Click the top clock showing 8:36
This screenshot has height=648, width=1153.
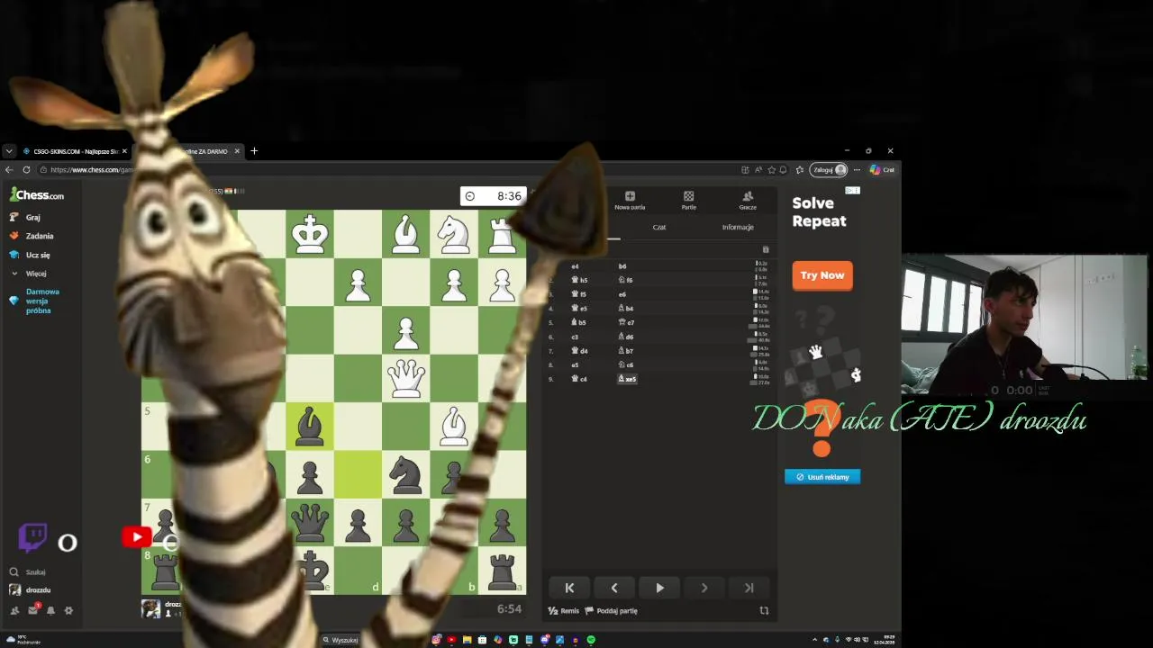(x=493, y=196)
